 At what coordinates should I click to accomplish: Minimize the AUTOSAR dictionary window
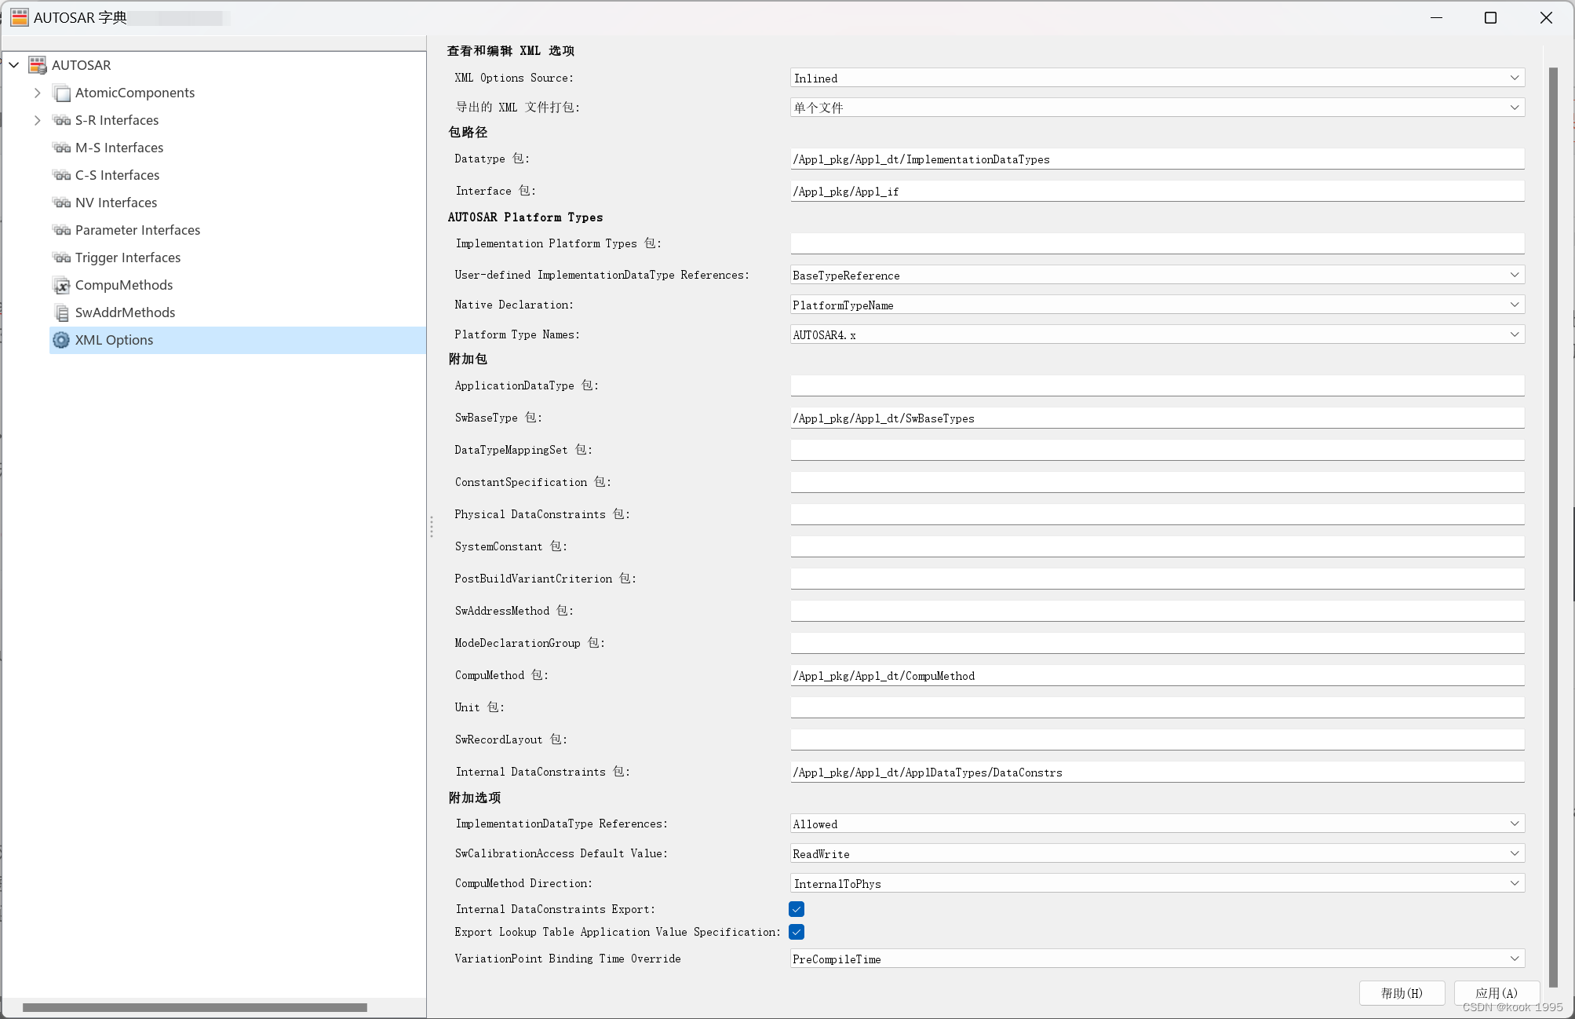(1437, 17)
